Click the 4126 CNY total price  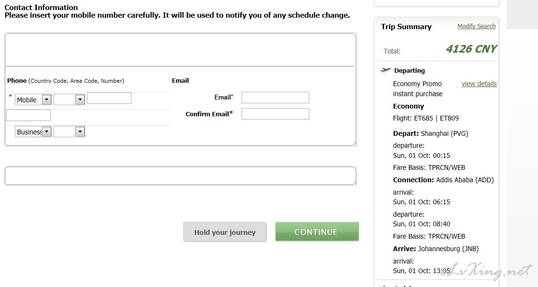click(x=471, y=49)
